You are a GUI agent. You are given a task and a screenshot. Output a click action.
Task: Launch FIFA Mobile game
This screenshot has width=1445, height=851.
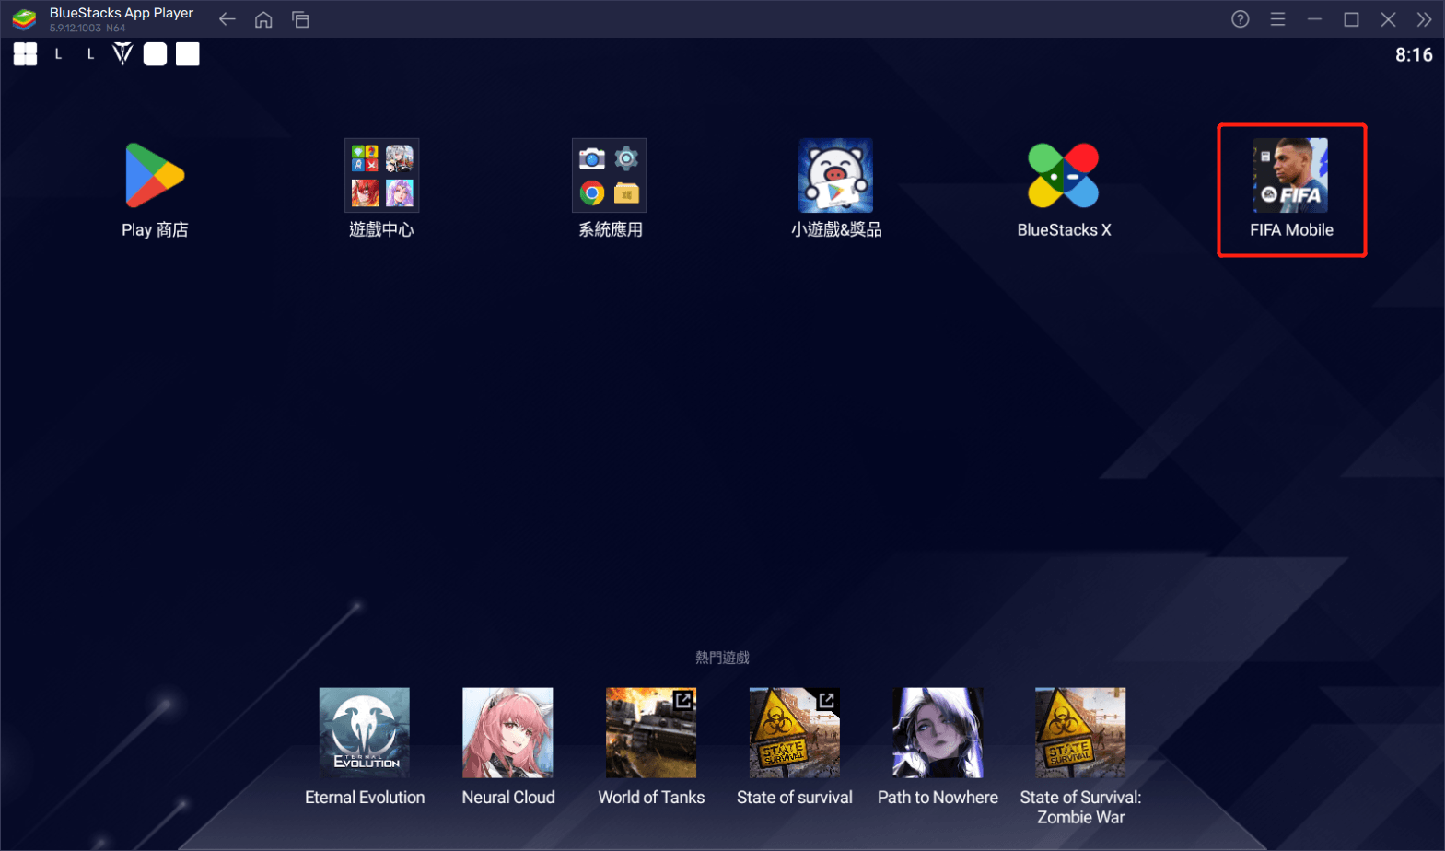(x=1290, y=176)
